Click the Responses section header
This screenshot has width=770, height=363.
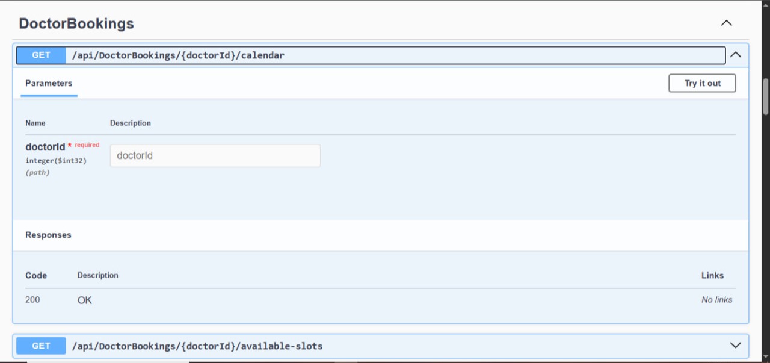pyautogui.click(x=48, y=235)
